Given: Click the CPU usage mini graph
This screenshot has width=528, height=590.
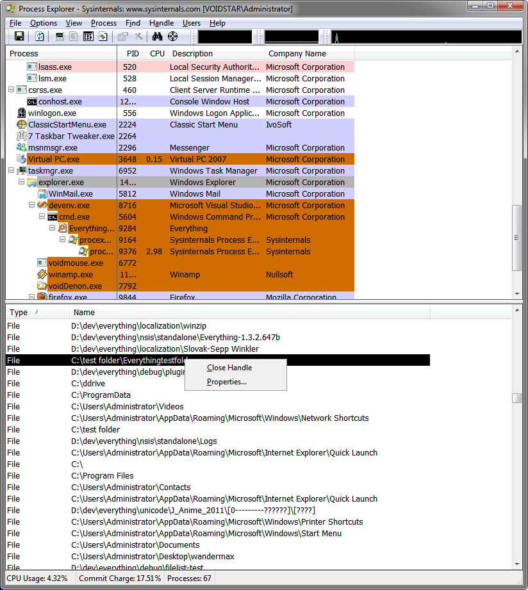Looking at the screenshot, I should click(225, 37).
